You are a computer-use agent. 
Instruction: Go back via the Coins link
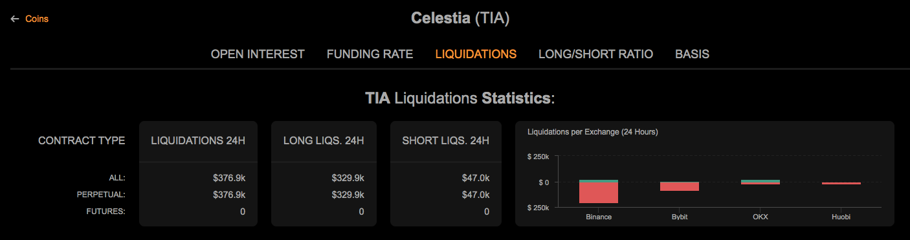[x=37, y=19]
